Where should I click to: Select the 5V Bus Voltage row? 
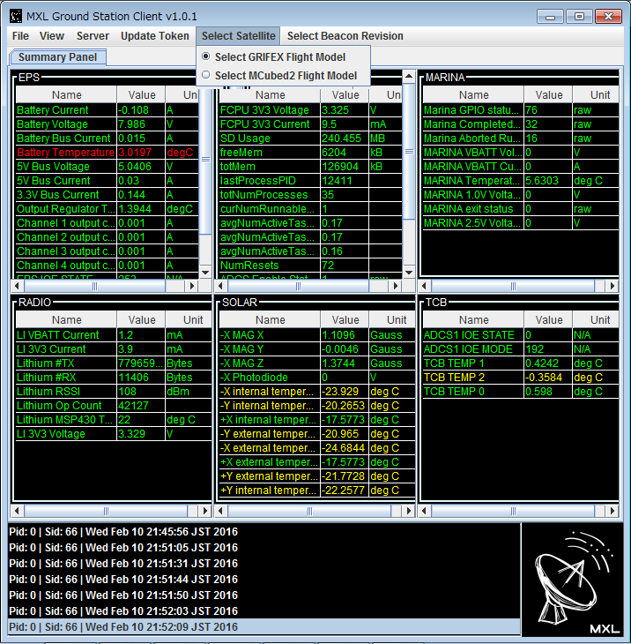[x=108, y=167]
